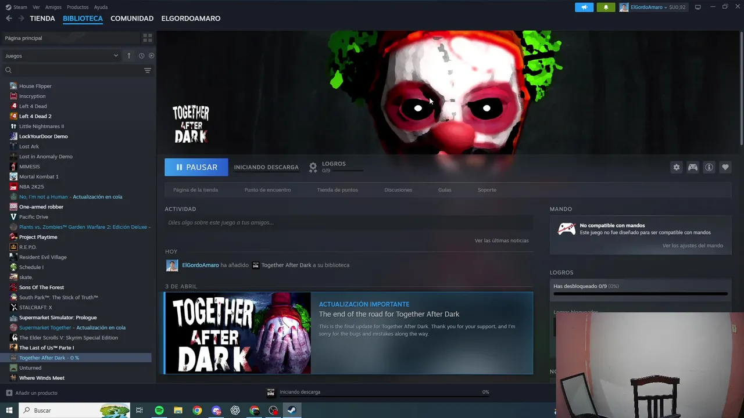744x418 pixels.
Task: Click the recent activity clock filter
Action: click(141, 56)
